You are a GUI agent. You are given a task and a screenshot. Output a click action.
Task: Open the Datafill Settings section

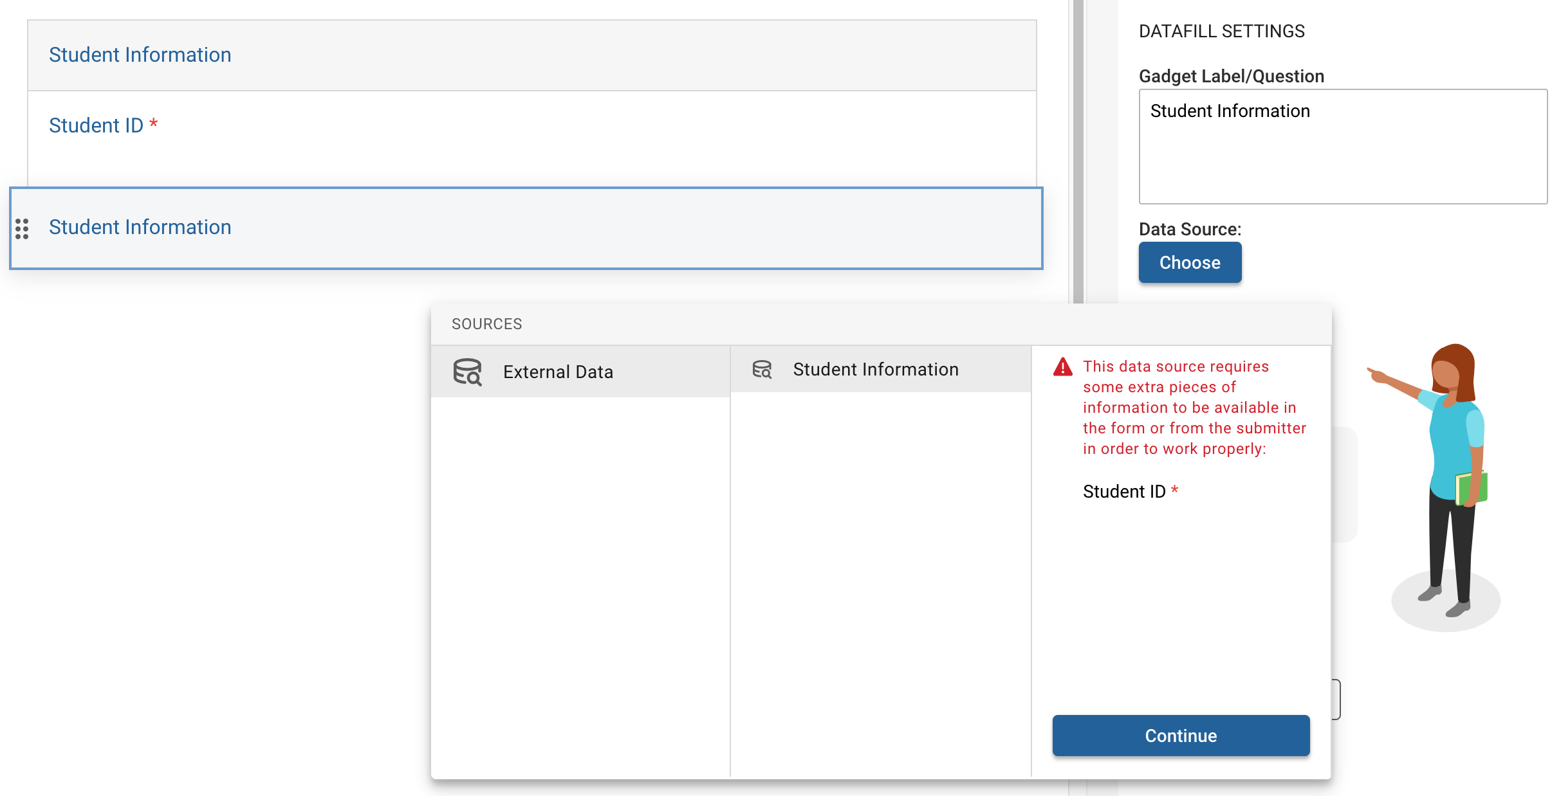(1222, 30)
